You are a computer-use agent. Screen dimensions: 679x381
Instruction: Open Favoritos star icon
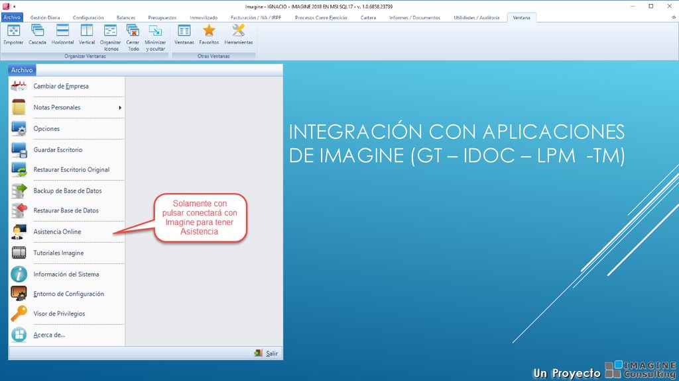pos(209,30)
